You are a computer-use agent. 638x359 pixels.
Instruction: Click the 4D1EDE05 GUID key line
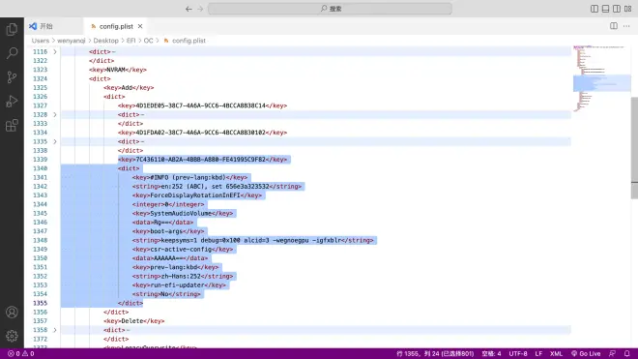202,105
